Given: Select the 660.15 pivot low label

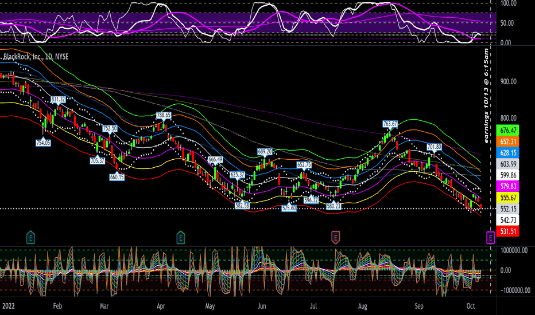Looking at the screenshot, I should 117,177.
